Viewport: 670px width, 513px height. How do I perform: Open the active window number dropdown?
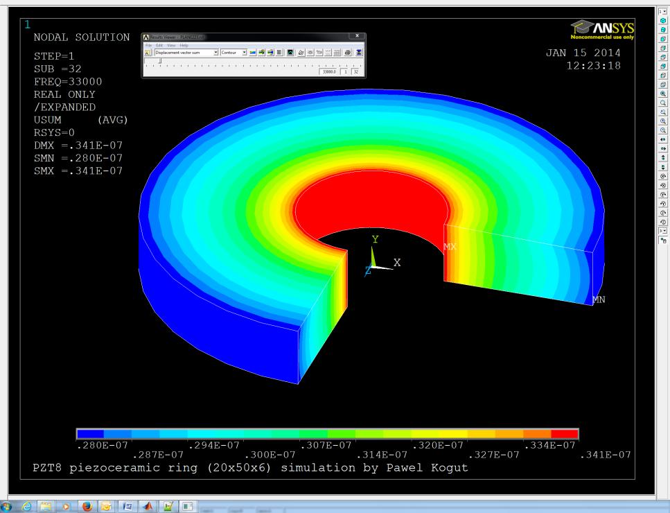point(663,12)
